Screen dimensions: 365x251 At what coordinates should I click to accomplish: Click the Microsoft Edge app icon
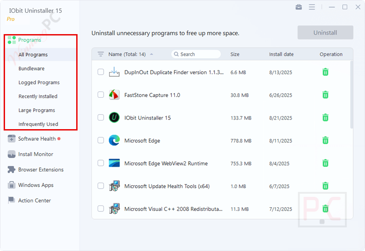coord(115,140)
